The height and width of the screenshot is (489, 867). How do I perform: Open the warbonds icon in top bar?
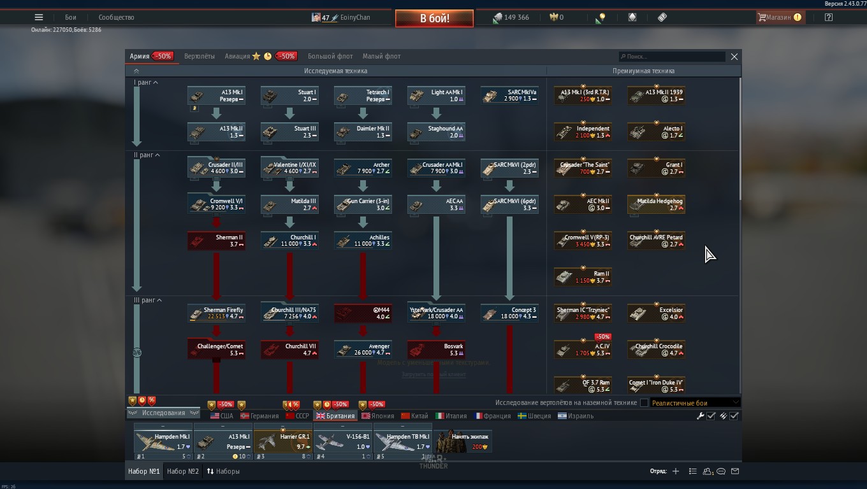click(632, 17)
